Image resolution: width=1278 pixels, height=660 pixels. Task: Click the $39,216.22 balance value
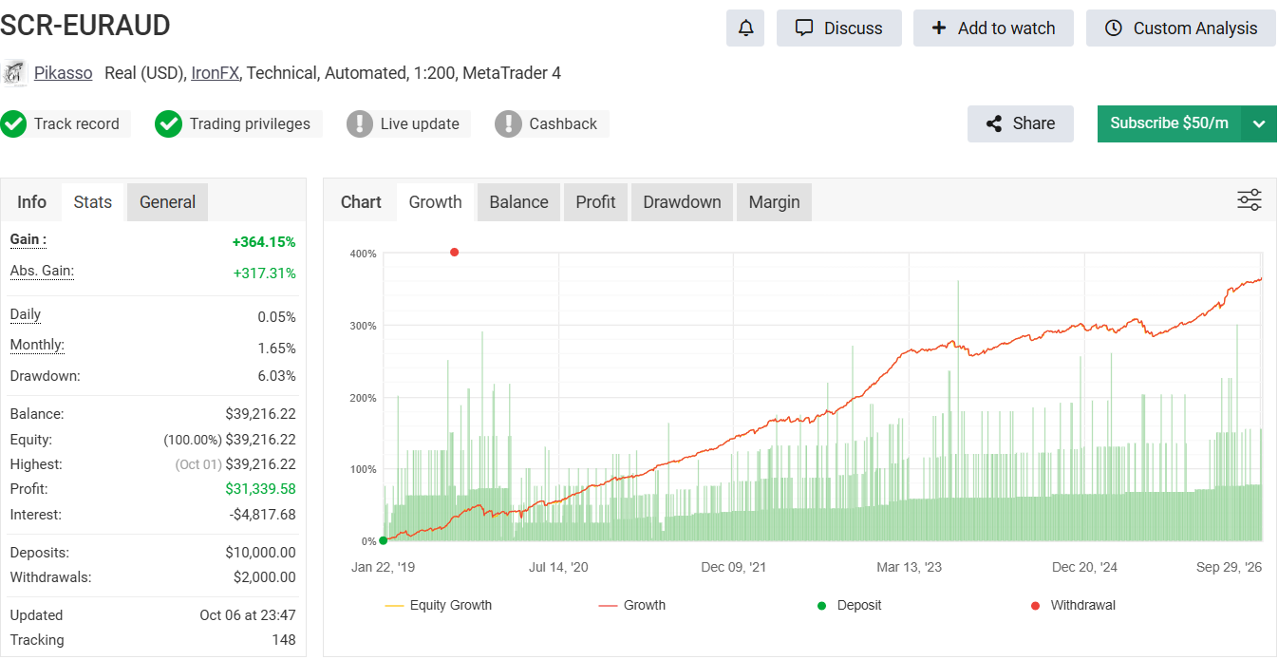coord(260,414)
